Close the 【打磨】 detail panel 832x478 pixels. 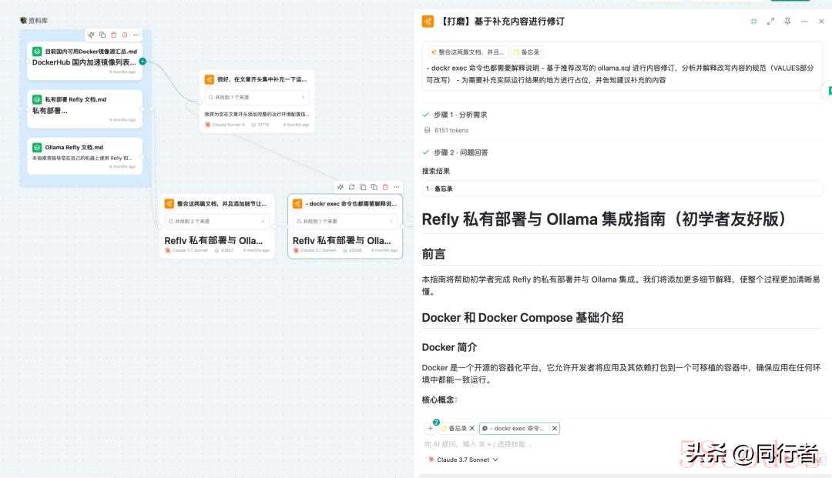tap(821, 22)
